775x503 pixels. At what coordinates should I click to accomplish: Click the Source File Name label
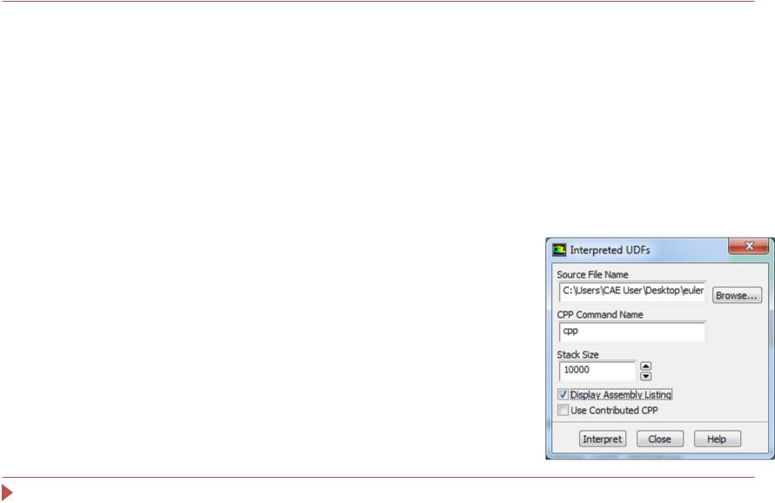point(593,275)
